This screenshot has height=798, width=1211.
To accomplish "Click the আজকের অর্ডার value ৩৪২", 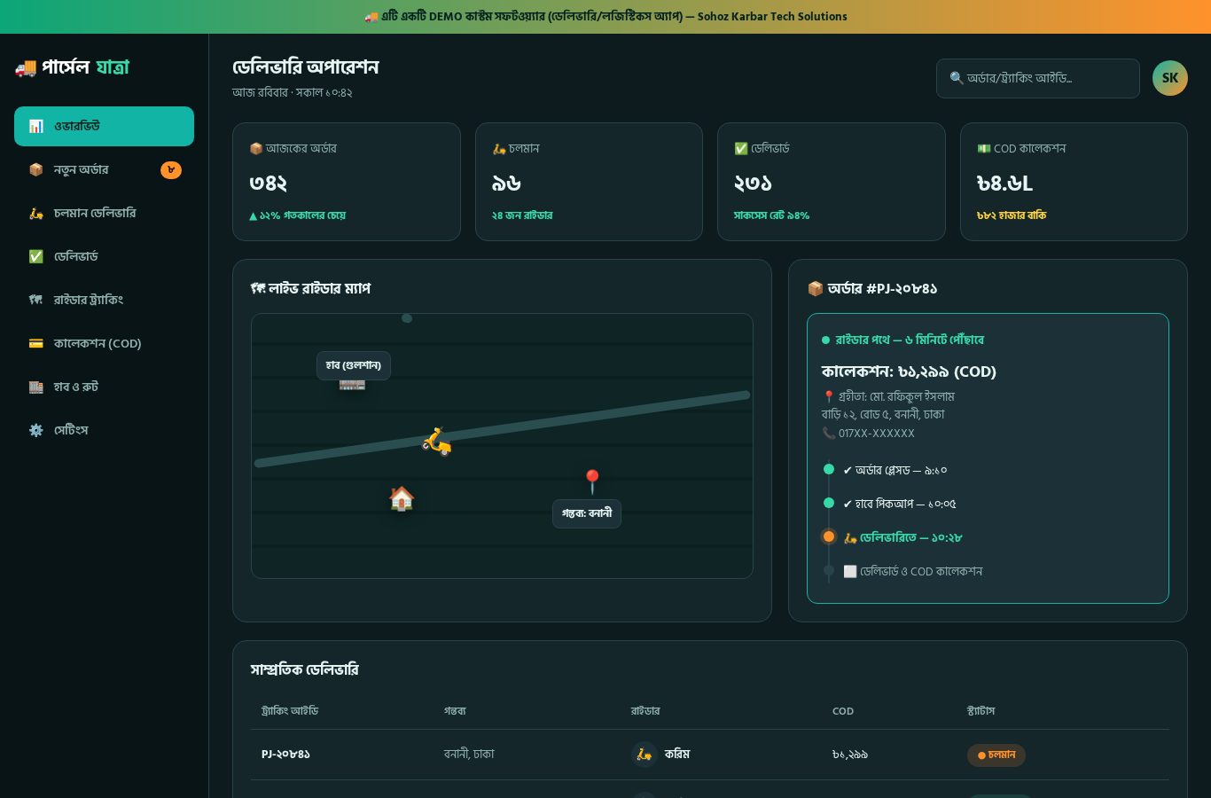I will pyautogui.click(x=269, y=184).
